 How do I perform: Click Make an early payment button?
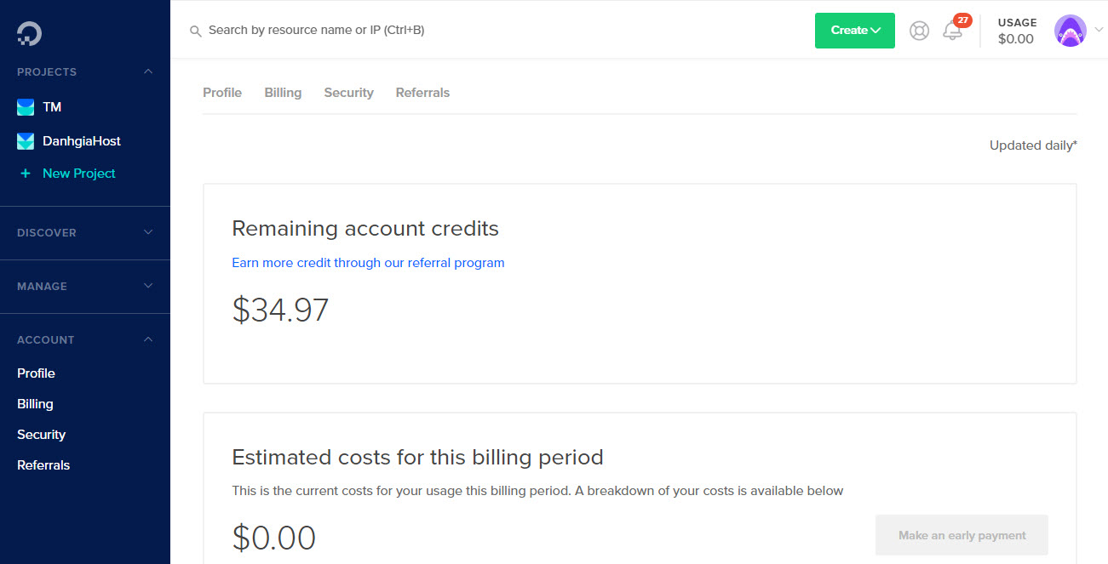click(962, 535)
